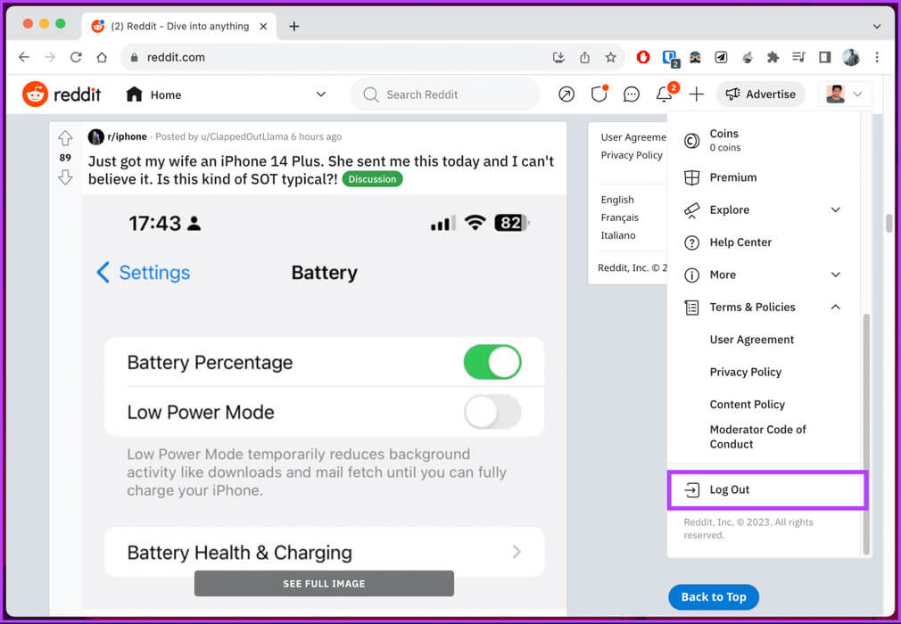Open the Chrome profile avatar
Screen dimensions: 901x624
click(851, 57)
